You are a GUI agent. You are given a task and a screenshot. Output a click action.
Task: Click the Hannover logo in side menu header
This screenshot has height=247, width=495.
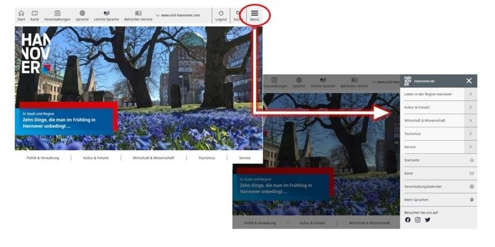(x=408, y=81)
